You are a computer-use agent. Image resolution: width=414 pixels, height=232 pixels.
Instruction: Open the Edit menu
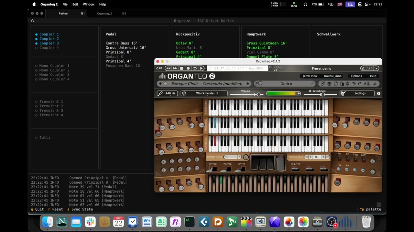pyautogui.click(x=75, y=5)
